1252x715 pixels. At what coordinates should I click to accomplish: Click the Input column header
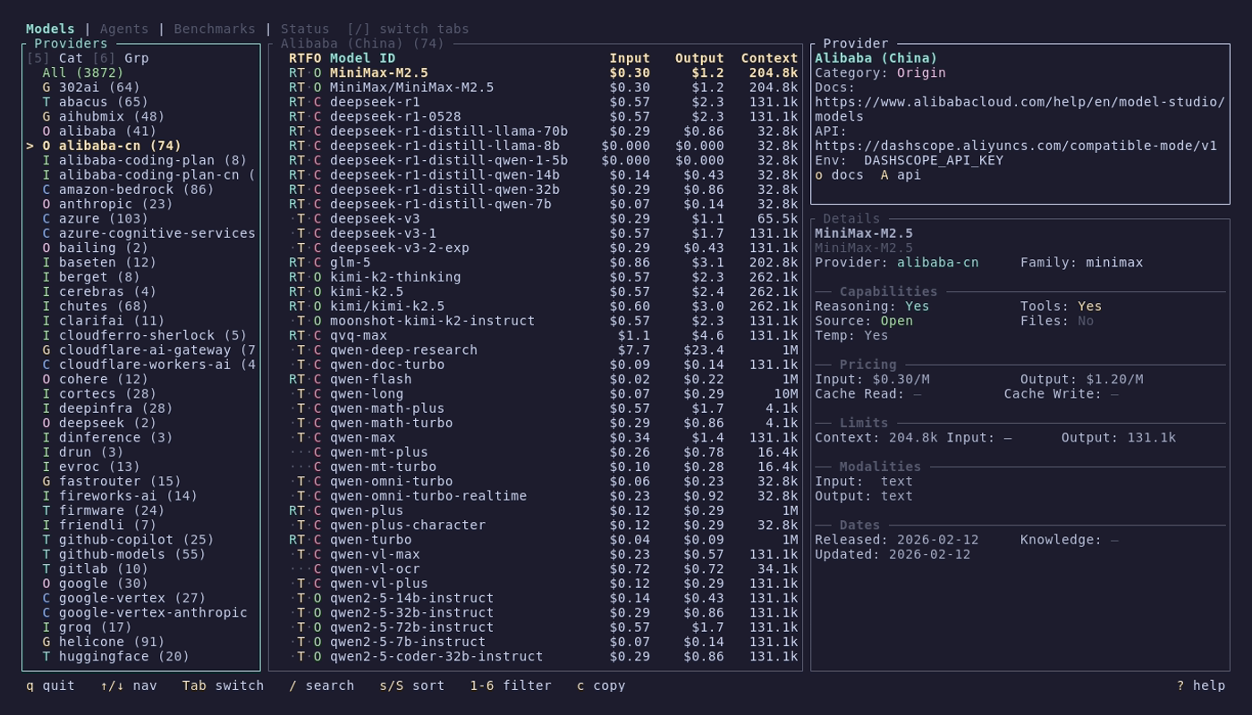point(630,58)
